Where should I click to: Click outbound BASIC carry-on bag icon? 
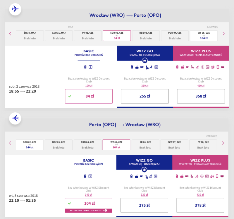85,67
